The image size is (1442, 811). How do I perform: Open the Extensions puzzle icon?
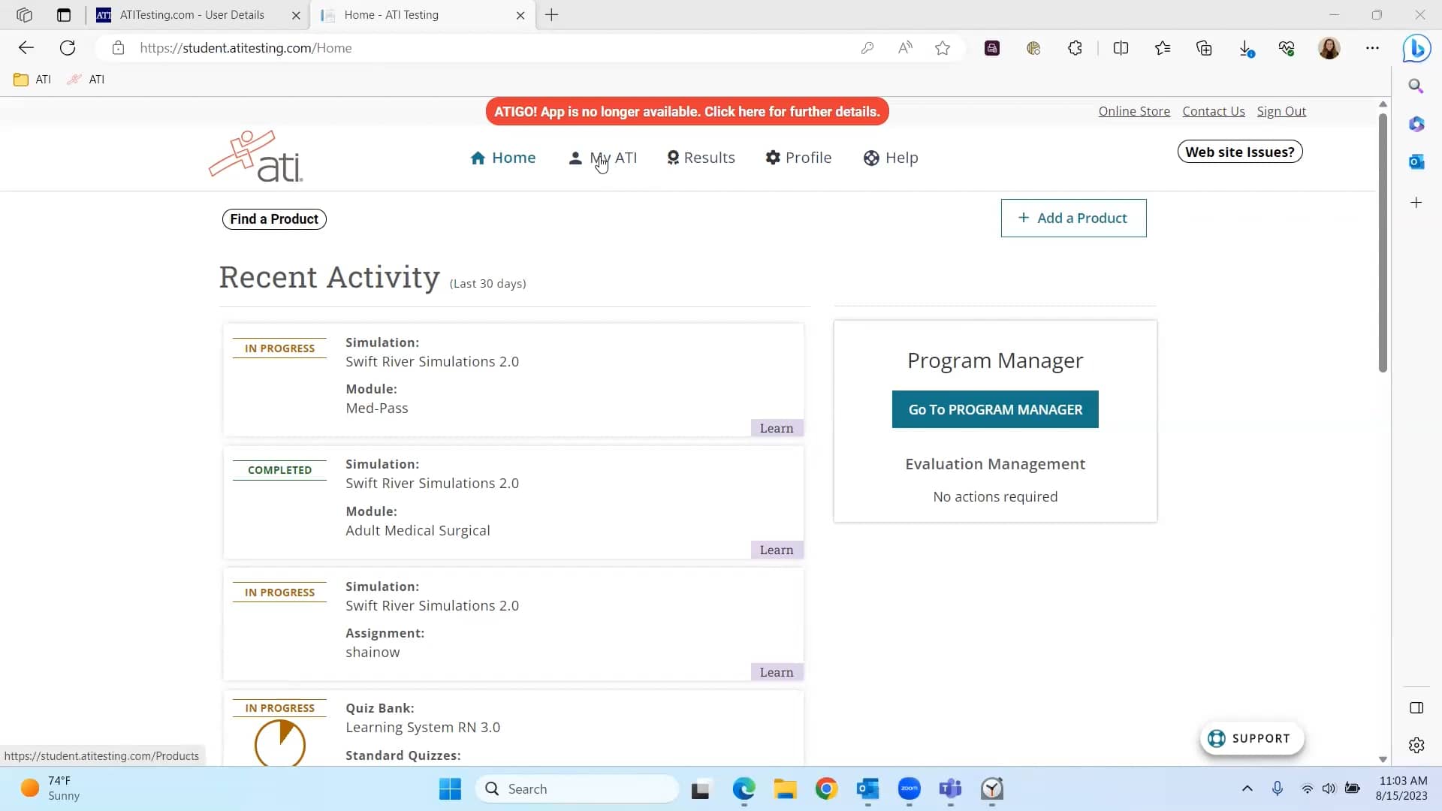coord(1074,47)
